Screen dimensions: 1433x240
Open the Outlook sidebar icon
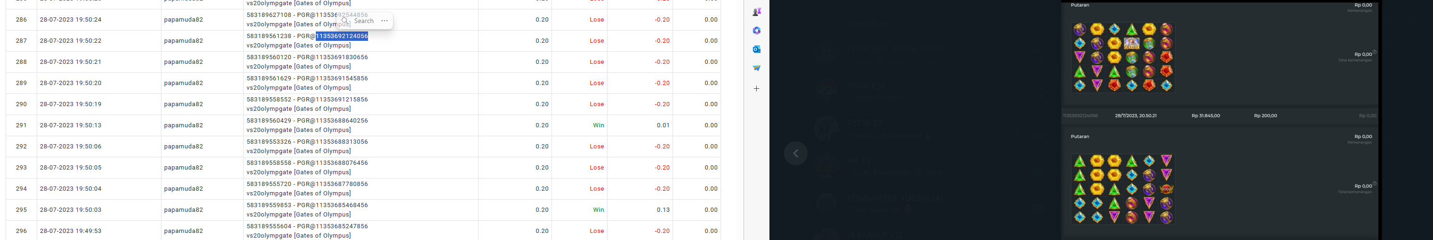point(757,49)
